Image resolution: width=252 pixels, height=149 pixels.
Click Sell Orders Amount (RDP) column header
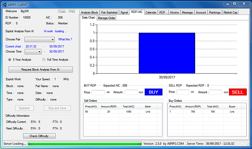pos(108,107)
